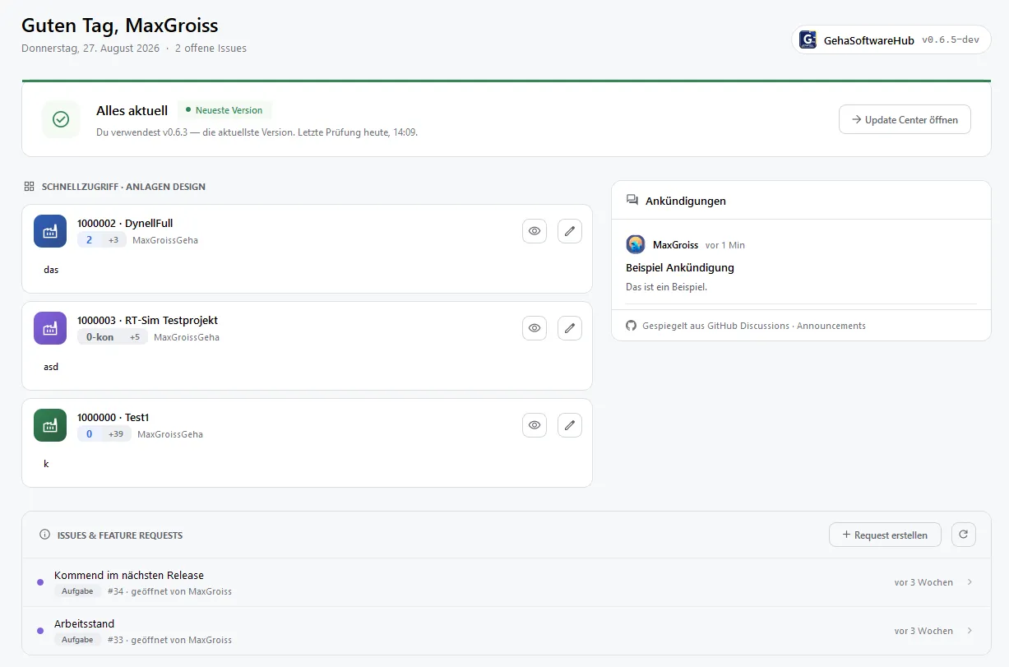Viewport: 1009px width, 667px height.
Task: Click the Ankündigungen chat bubble icon
Action: tap(632, 200)
